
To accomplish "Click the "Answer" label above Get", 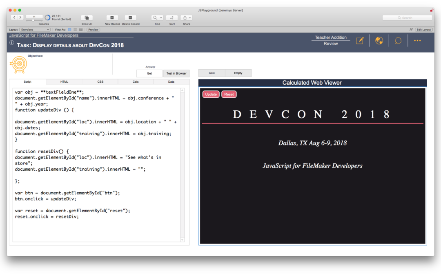I will 150,67.
